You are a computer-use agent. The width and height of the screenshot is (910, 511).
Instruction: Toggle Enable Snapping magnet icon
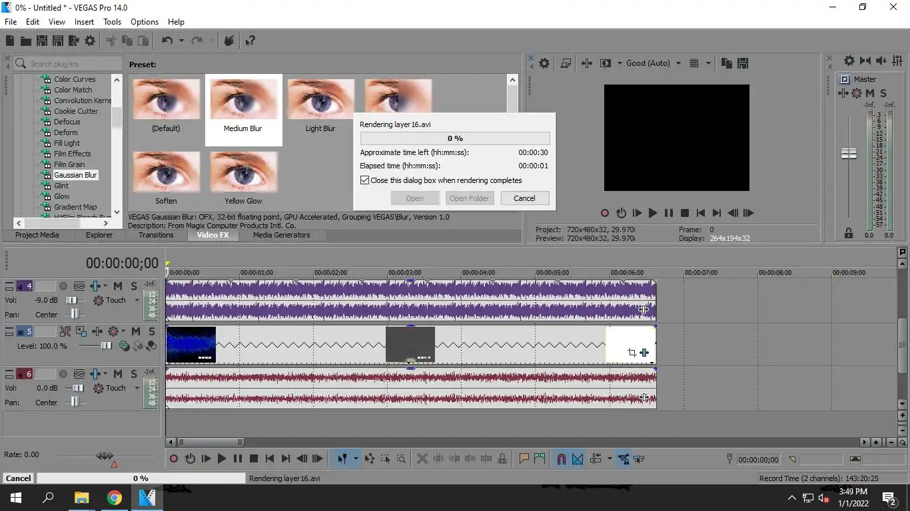[x=562, y=458]
